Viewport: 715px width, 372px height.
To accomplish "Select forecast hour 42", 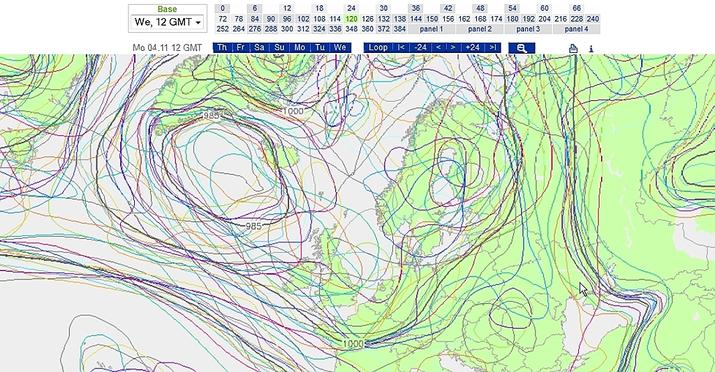I will coord(448,8).
